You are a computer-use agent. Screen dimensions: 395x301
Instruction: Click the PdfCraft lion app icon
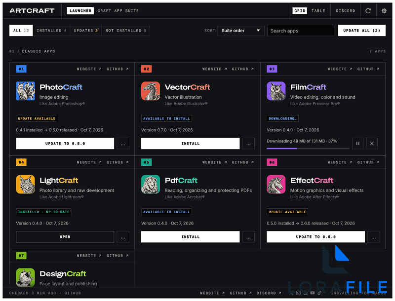(x=151, y=184)
